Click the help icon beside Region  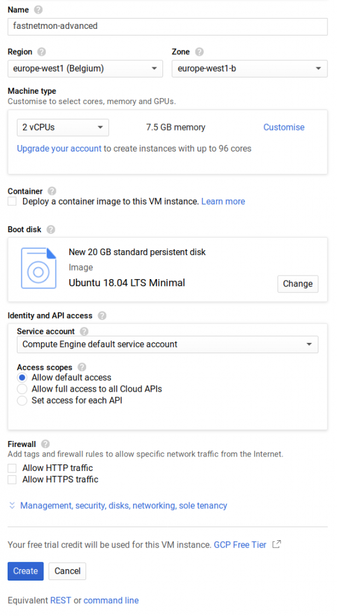(42, 52)
